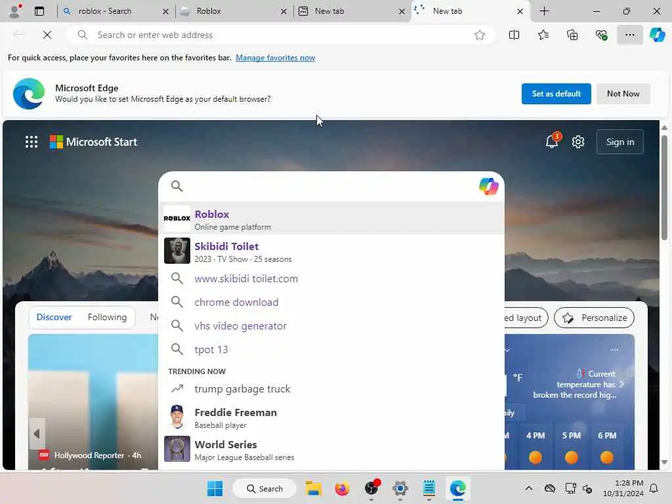
Task: Open Notepad from taskbar
Action: 429,488
